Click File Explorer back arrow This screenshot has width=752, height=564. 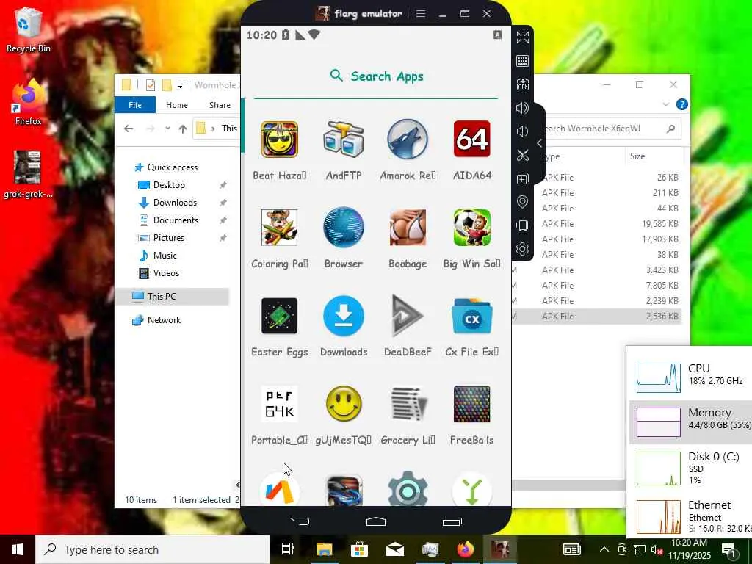coord(129,129)
